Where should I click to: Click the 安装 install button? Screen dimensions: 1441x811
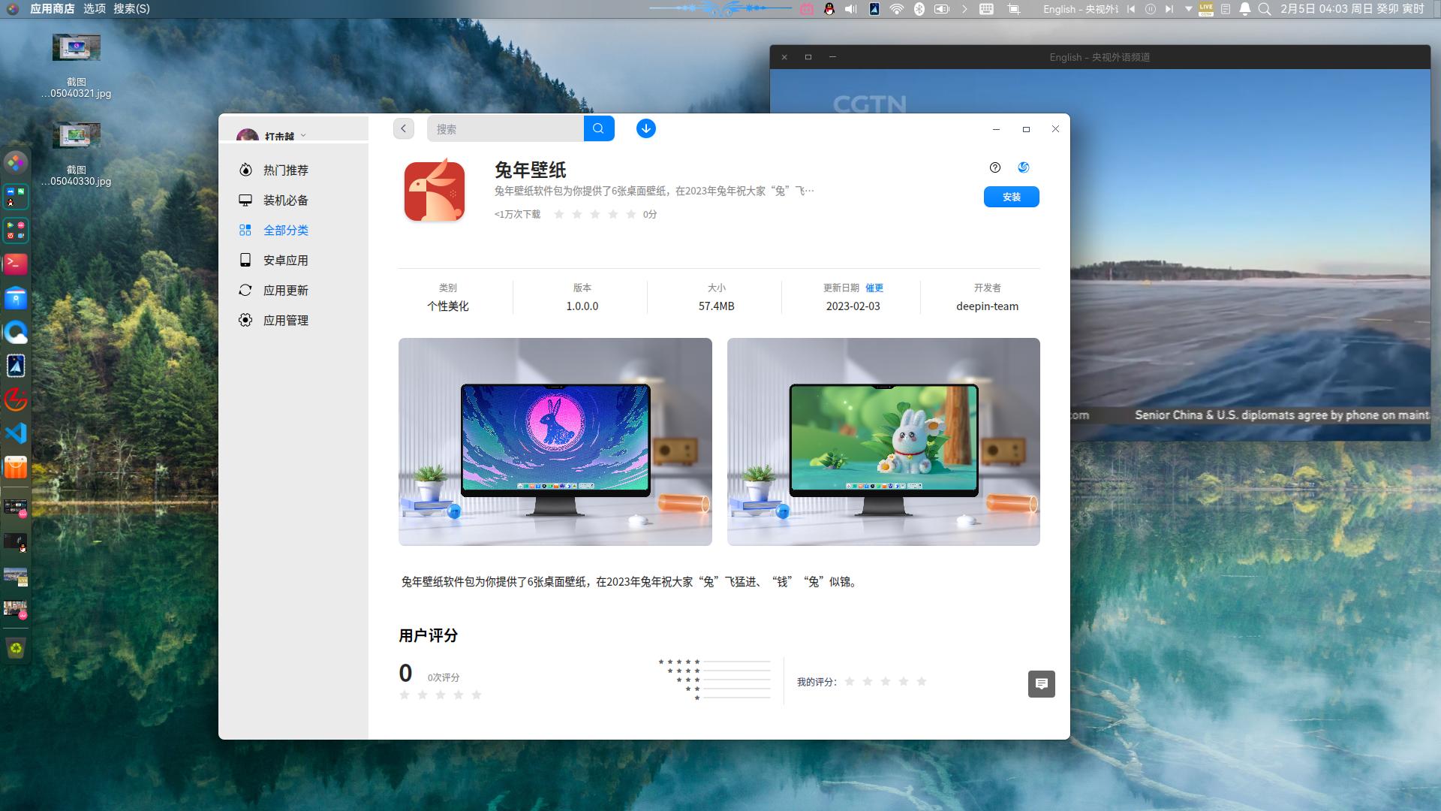point(1011,197)
